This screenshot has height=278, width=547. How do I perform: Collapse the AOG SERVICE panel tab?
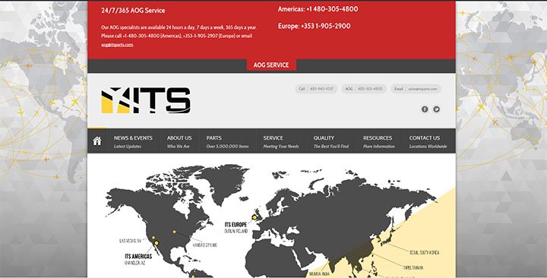[x=271, y=65]
